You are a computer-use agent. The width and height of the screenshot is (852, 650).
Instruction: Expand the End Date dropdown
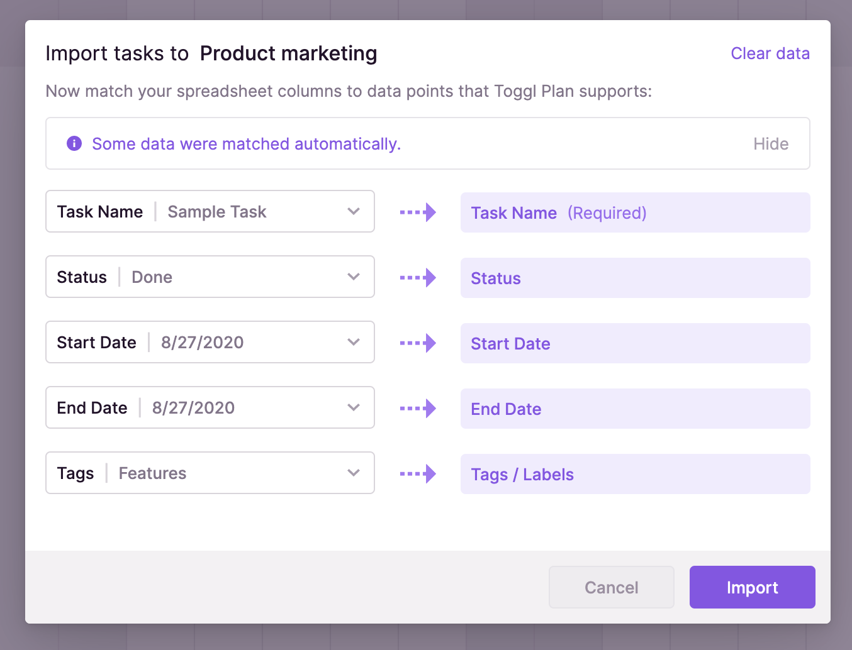(353, 407)
